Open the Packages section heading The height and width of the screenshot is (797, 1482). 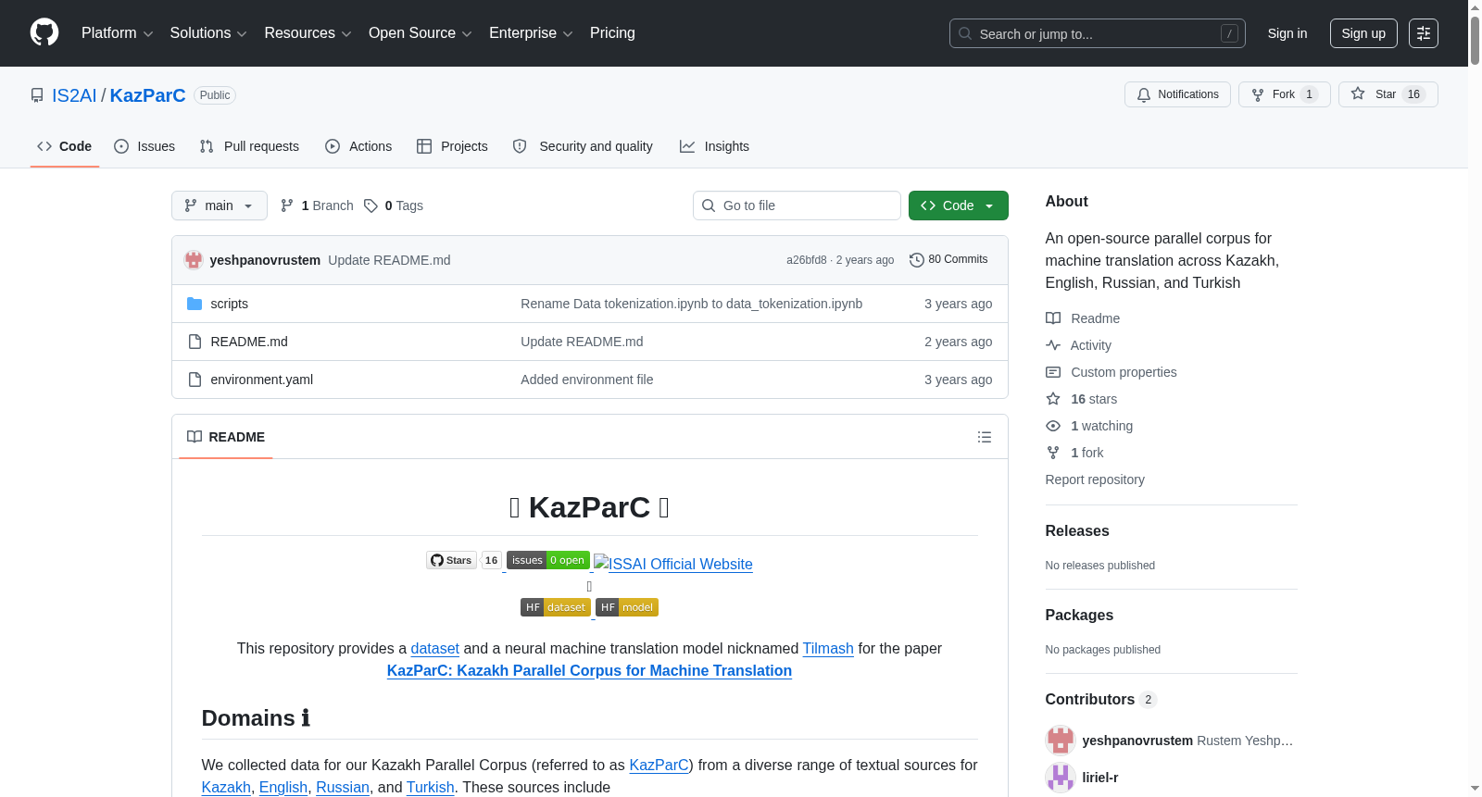click(x=1079, y=616)
